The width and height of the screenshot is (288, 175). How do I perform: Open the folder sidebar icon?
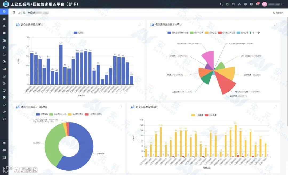[x=4, y=55]
